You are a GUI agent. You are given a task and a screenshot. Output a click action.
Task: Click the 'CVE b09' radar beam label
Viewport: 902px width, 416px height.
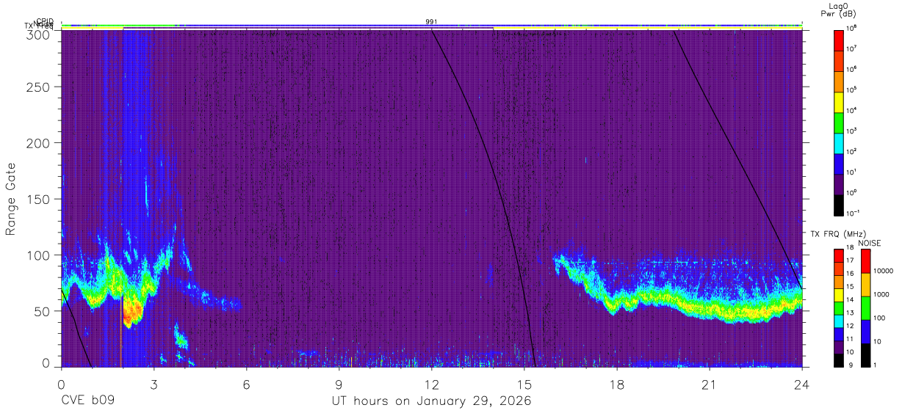(x=87, y=401)
